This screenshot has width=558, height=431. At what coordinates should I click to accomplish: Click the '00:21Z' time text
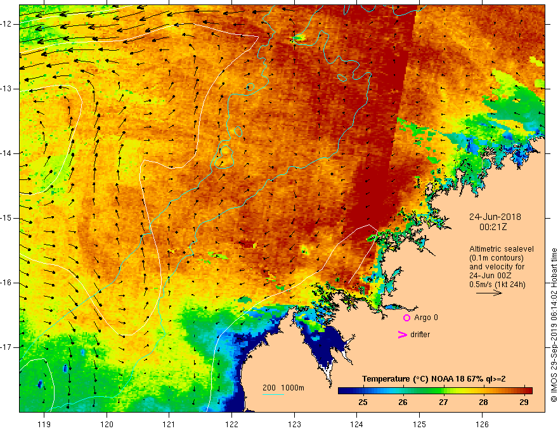(493, 227)
